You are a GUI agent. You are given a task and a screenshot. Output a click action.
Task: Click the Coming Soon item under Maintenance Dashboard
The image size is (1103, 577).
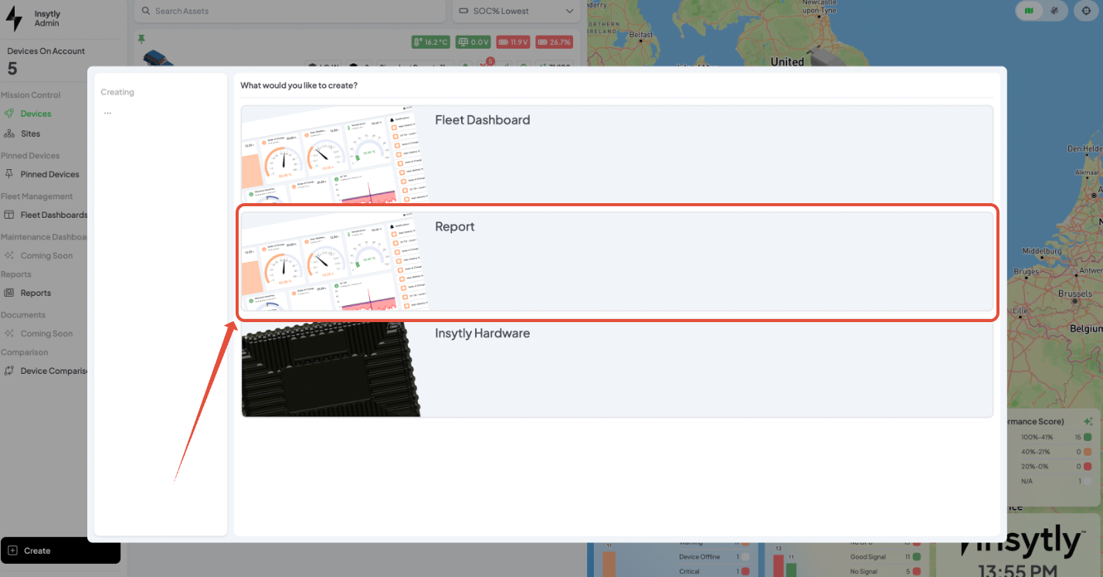[46, 256]
